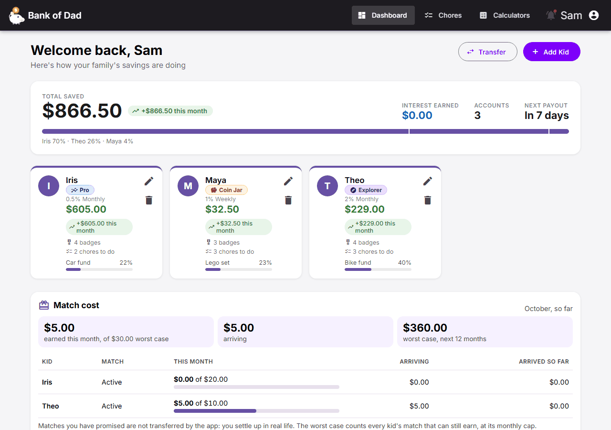Click Theo's '4 badges' text

coord(365,243)
